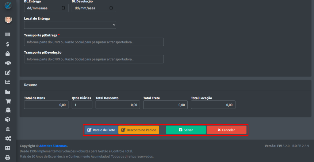
Task: Open the gears settings sidebar icon
Action: (8, 139)
